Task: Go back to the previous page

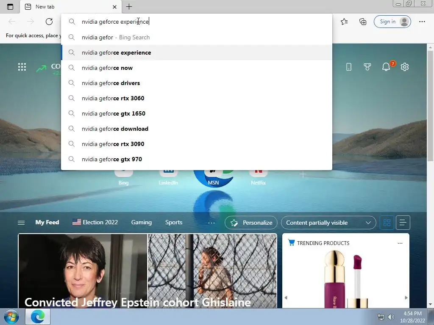Action: coord(12,22)
